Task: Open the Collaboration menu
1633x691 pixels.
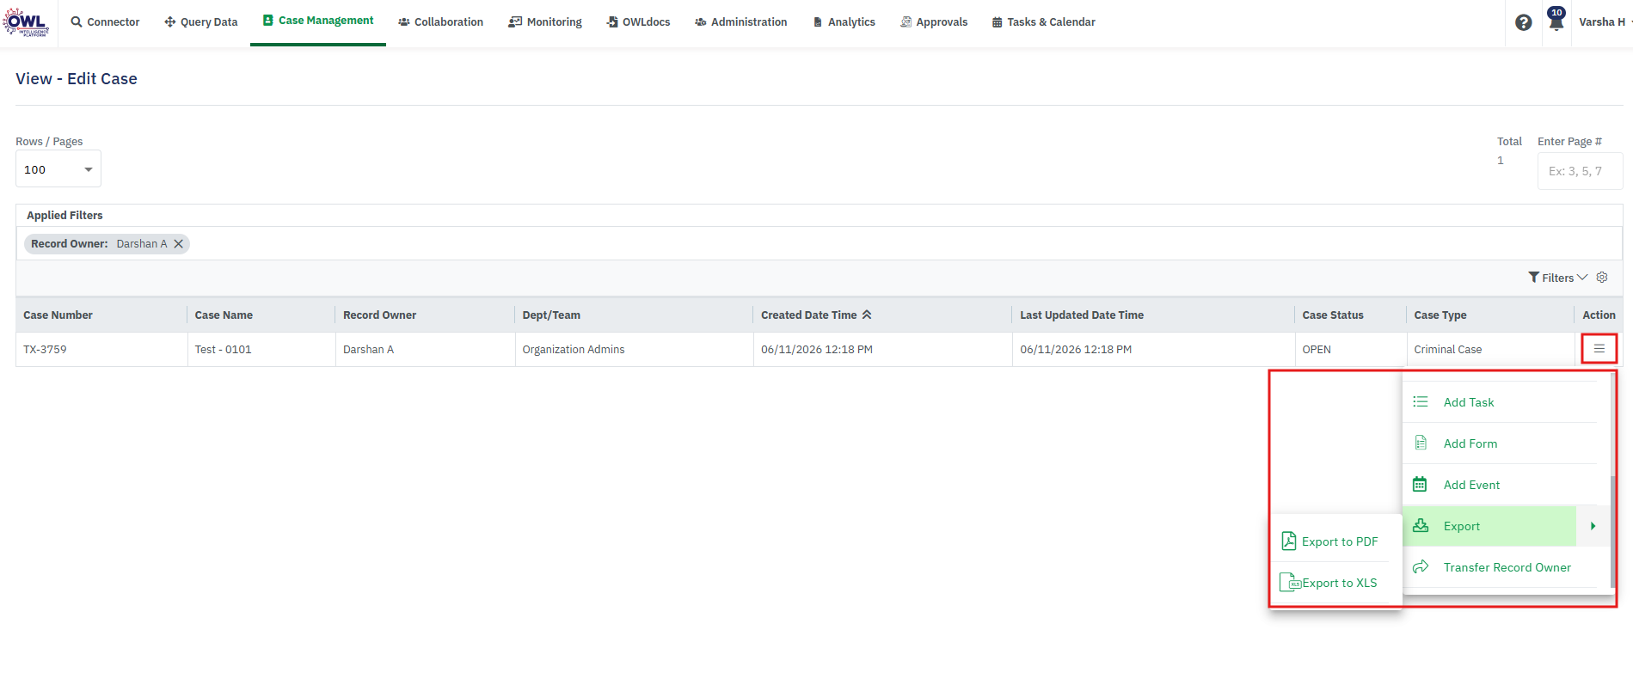Action: pos(441,22)
